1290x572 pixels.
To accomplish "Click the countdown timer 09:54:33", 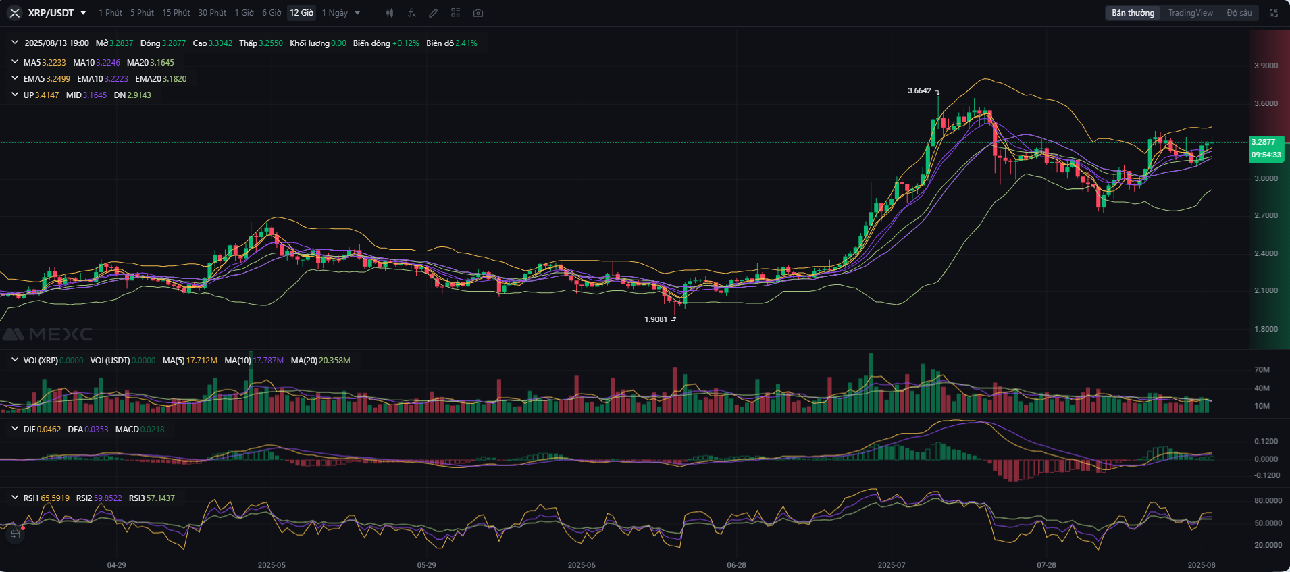I will click(x=1266, y=155).
